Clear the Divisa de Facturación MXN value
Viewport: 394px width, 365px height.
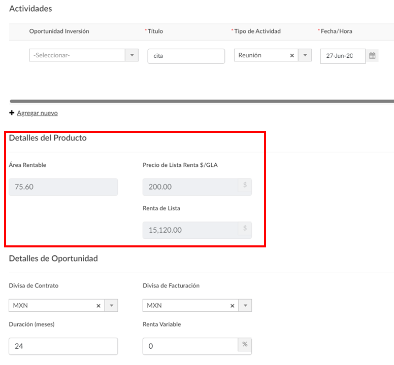pos(233,306)
